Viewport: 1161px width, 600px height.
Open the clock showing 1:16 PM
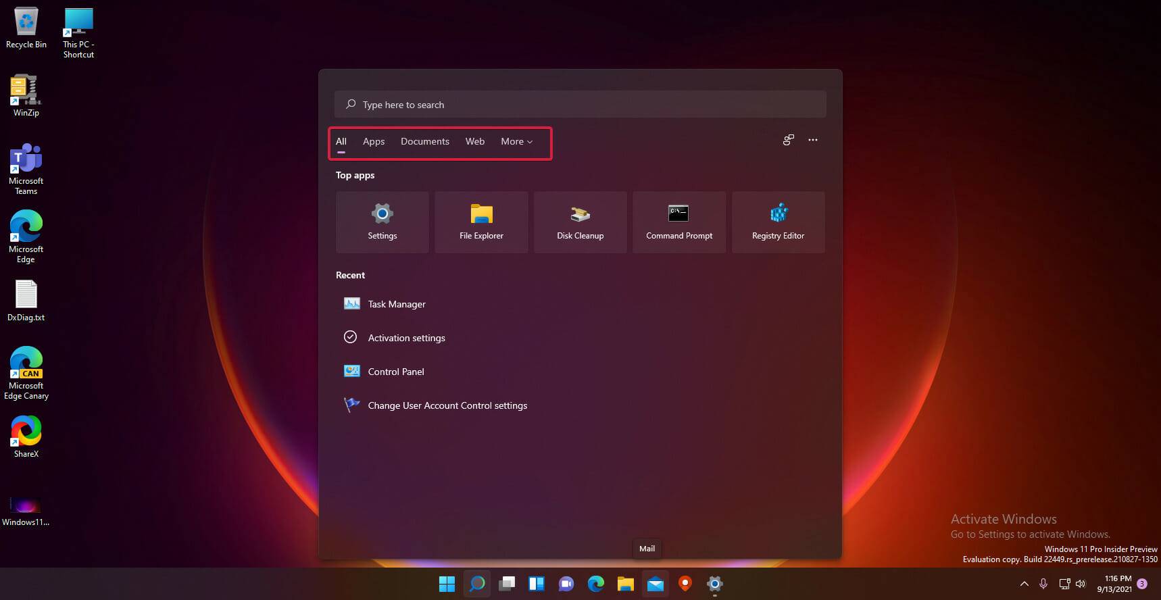click(1114, 584)
